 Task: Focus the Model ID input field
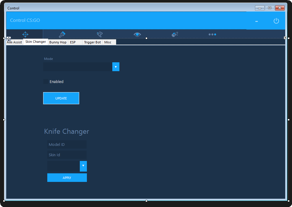tap(67, 144)
